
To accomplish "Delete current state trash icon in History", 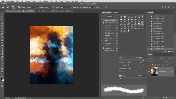I will pyautogui.click(x=172, y=51).
